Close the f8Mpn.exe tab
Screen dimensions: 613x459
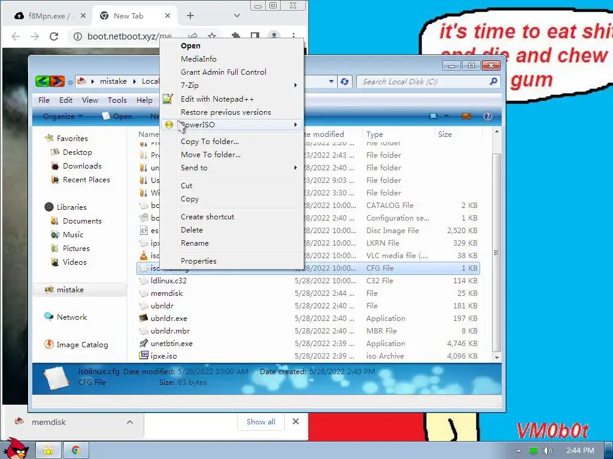83,16
